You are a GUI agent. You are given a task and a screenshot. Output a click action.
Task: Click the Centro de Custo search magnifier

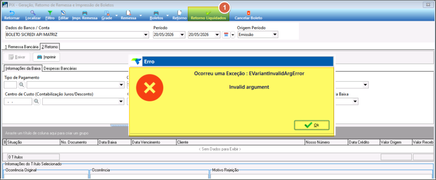click(37, 101)
